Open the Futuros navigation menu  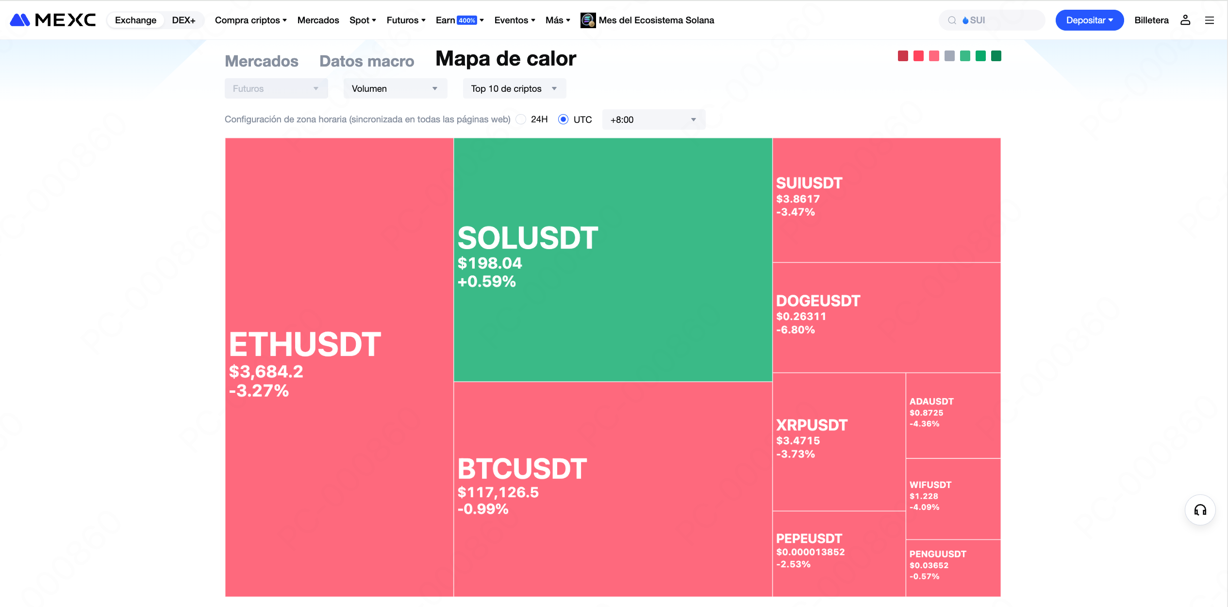click(x=406, y=20)
